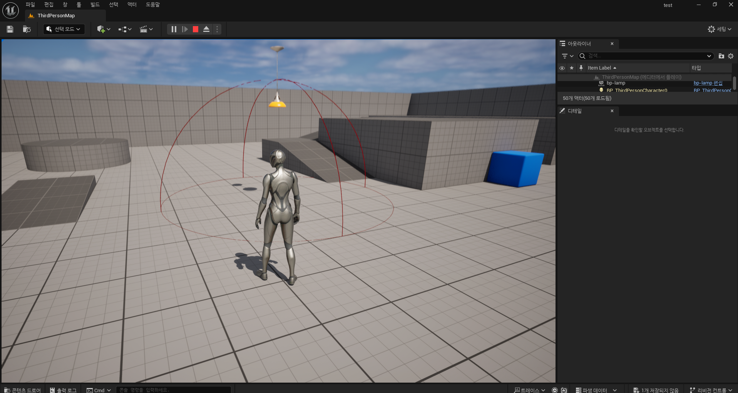
Task: Select the ThirdPersonMap root row in the outliner
Action: [644, 77]
